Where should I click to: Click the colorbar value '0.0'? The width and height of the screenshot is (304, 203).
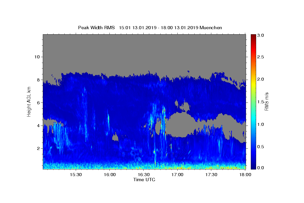[261, 168]
